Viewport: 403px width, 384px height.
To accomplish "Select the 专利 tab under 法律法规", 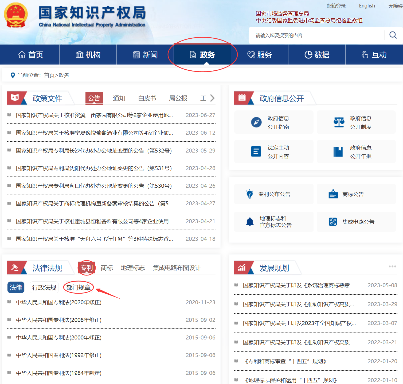I will [x=87, y=268].
